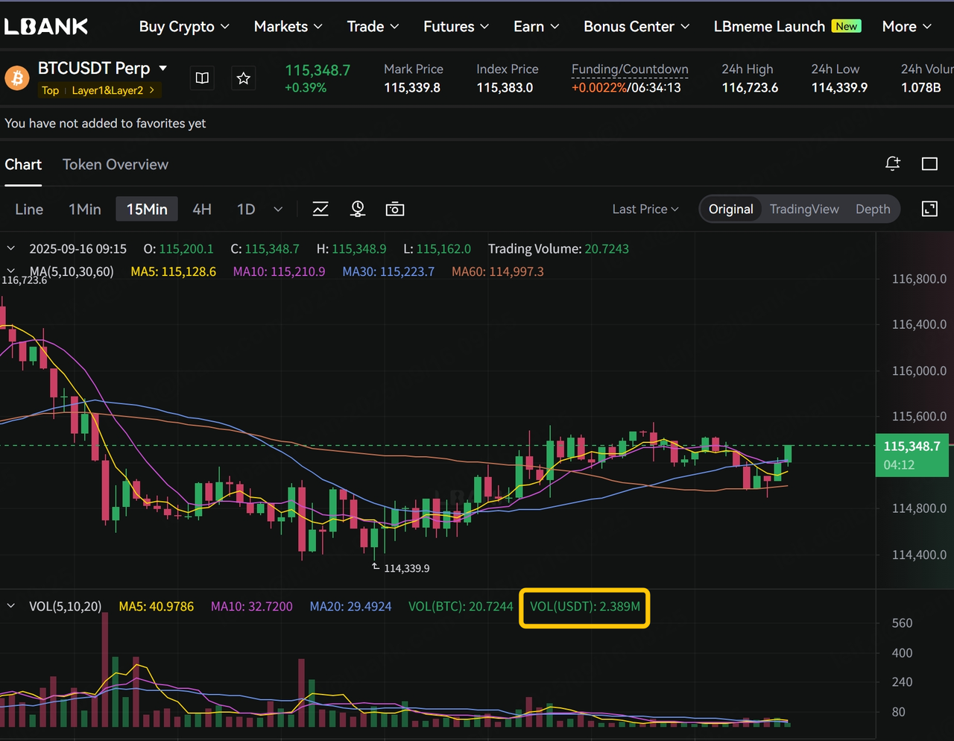Select the 4H timeframe
Image resolution: width=954 pixels, height=741 pixels.
(202, 209)
